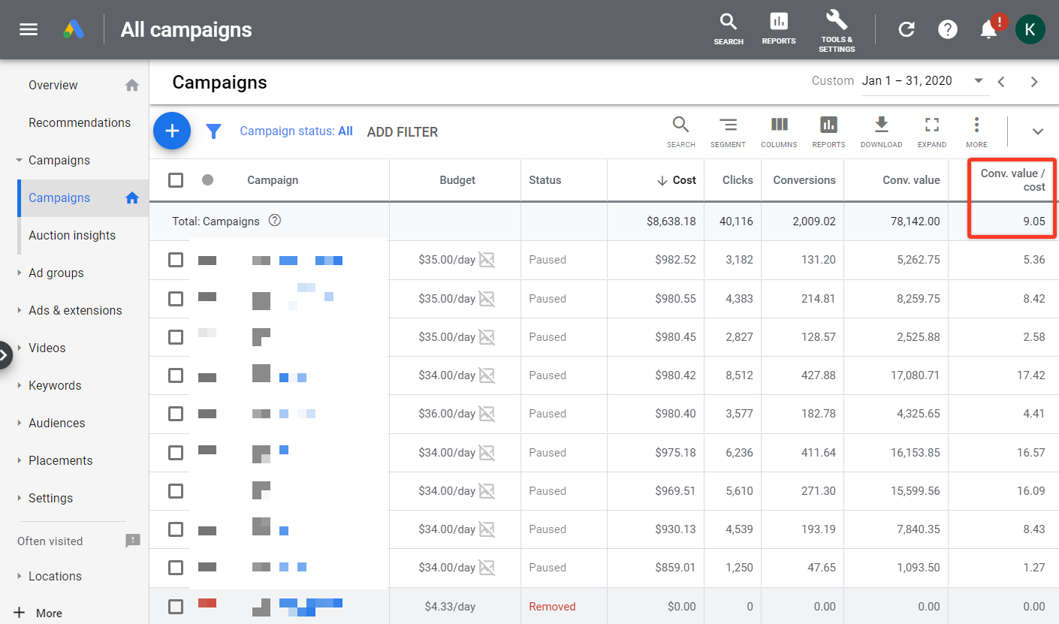Screen dimensions: 1059x624
Task: Sort by Conversions column header
Action: coord(804,180)
